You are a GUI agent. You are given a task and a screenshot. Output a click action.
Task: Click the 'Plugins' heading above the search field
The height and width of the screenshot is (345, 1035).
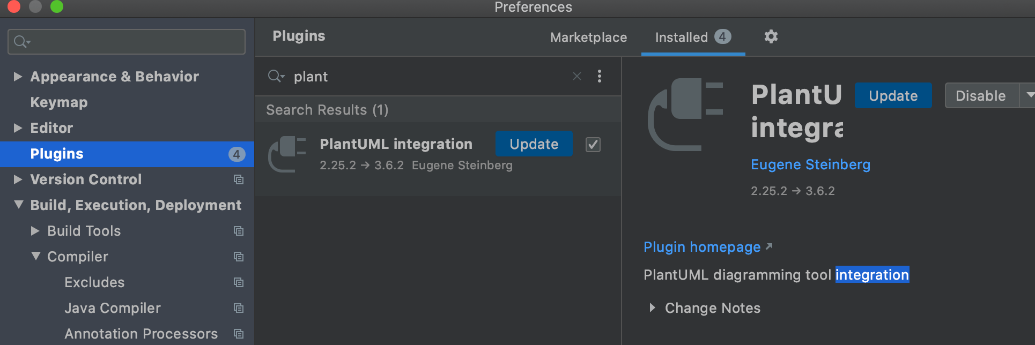299,36
